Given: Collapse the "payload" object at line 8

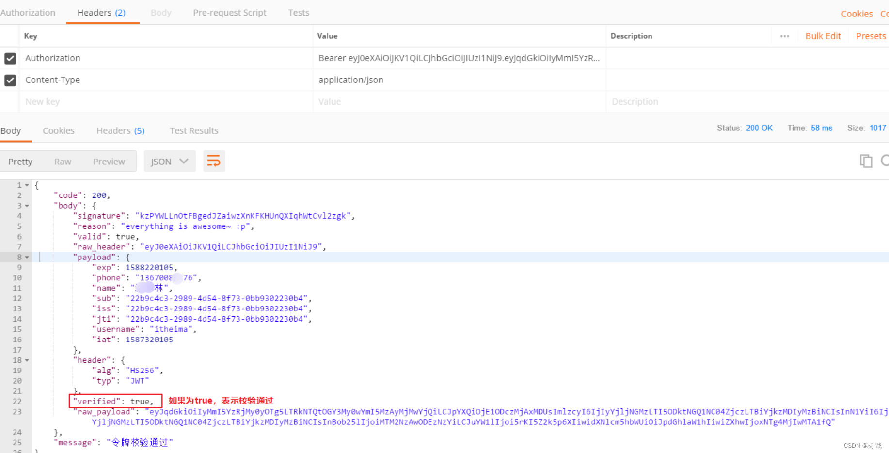Looking at the screenshot, I should (27, 257).
